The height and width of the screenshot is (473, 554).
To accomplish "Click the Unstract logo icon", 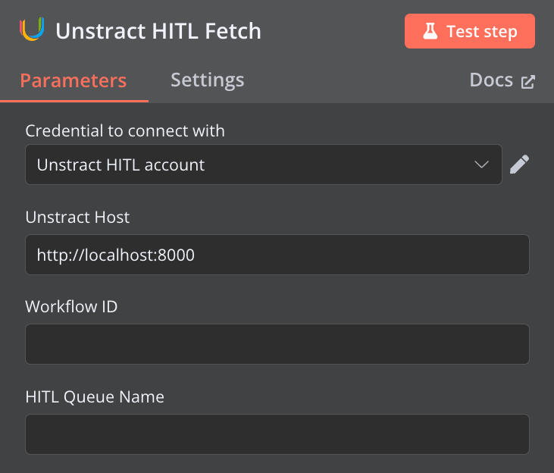I will point(32,30).
